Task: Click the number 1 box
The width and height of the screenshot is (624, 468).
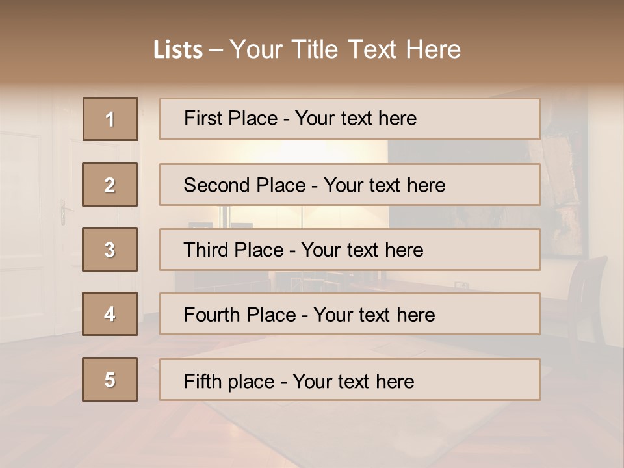Action: click(110, 119)
